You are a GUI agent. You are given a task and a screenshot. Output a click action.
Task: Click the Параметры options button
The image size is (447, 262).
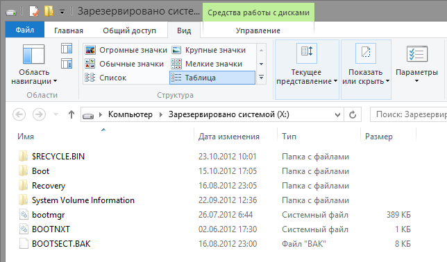click(x=416, y=64)
